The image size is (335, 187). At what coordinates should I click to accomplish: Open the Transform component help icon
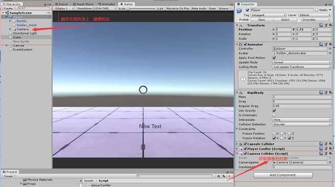click(321, 25)
